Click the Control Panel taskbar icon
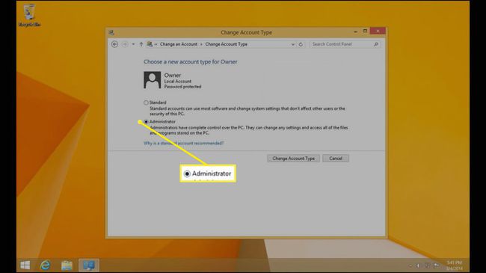 coord(89,266)
